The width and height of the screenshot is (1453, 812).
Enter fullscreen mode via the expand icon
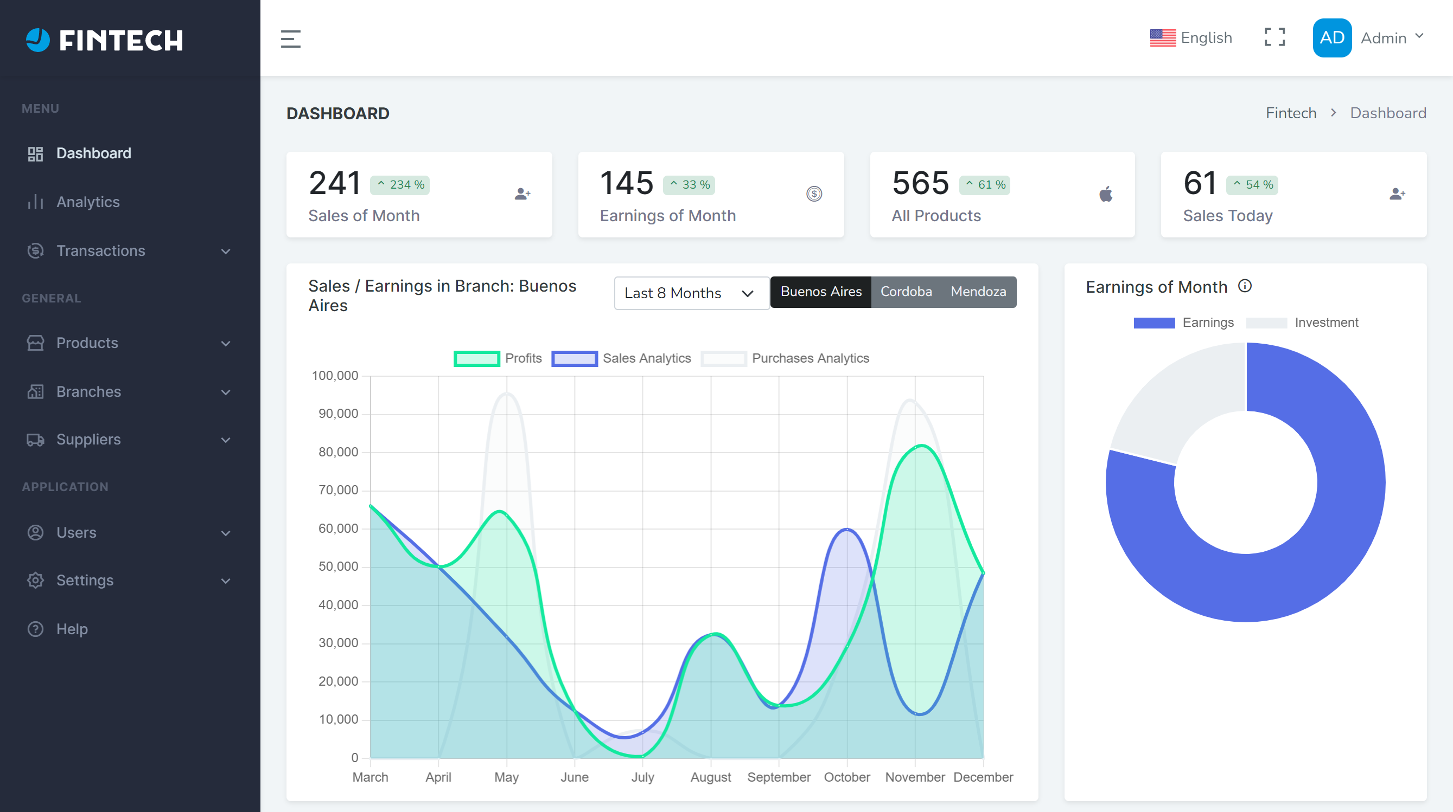click(1274, 38)
